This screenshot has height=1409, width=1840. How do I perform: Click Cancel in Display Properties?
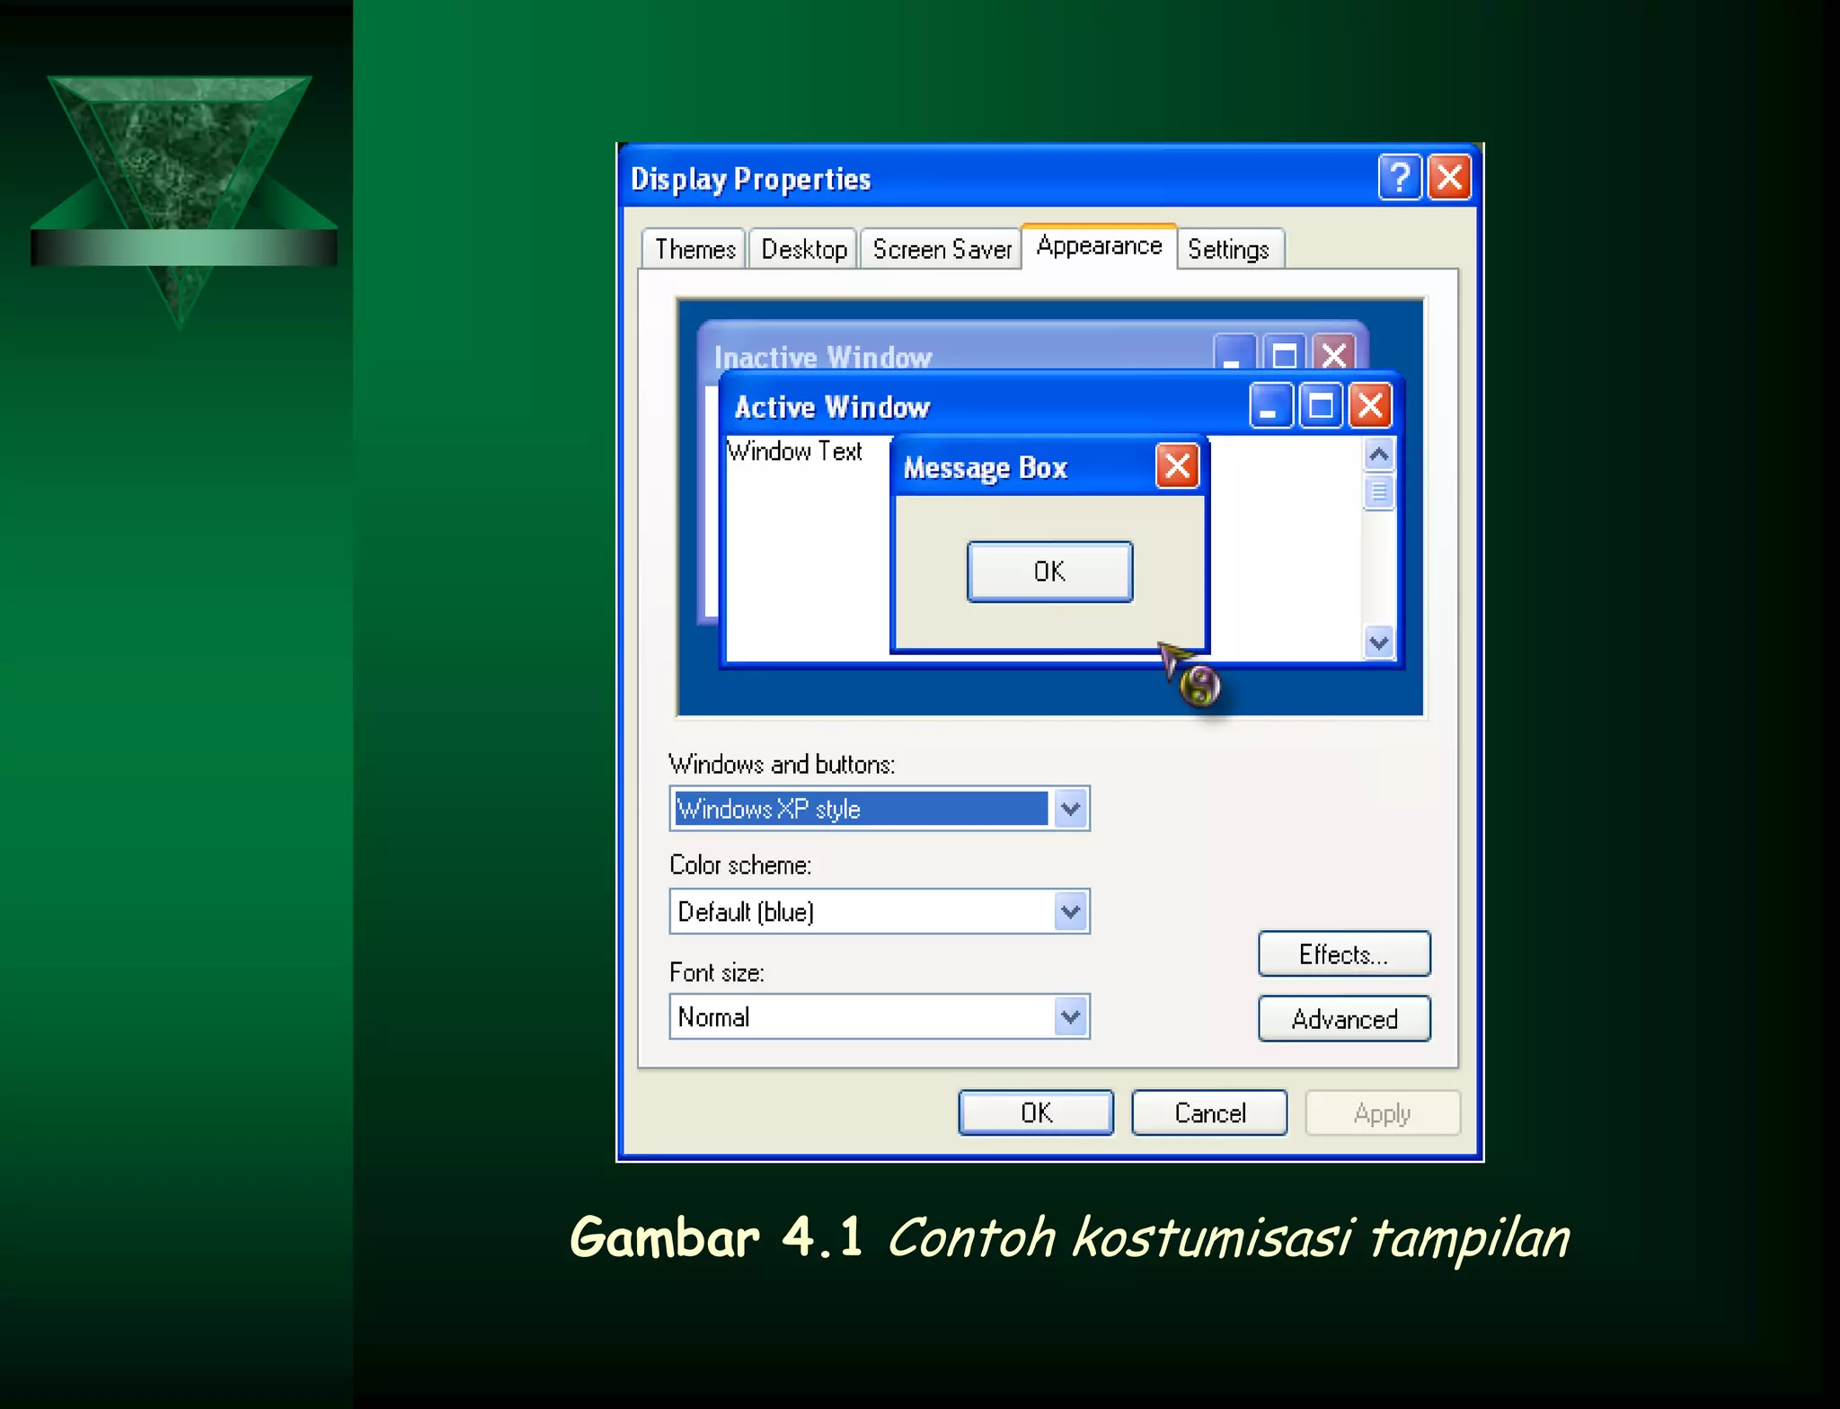[x=1208, y=1113]
